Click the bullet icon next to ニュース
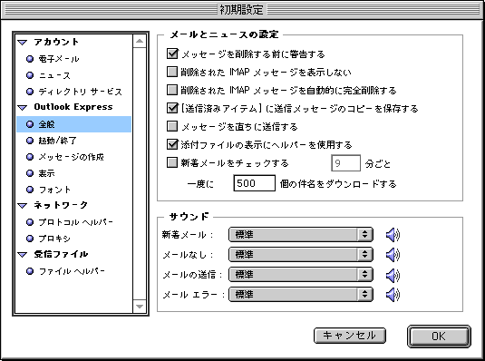The image size is (485, 361). (x=30, y=75)
